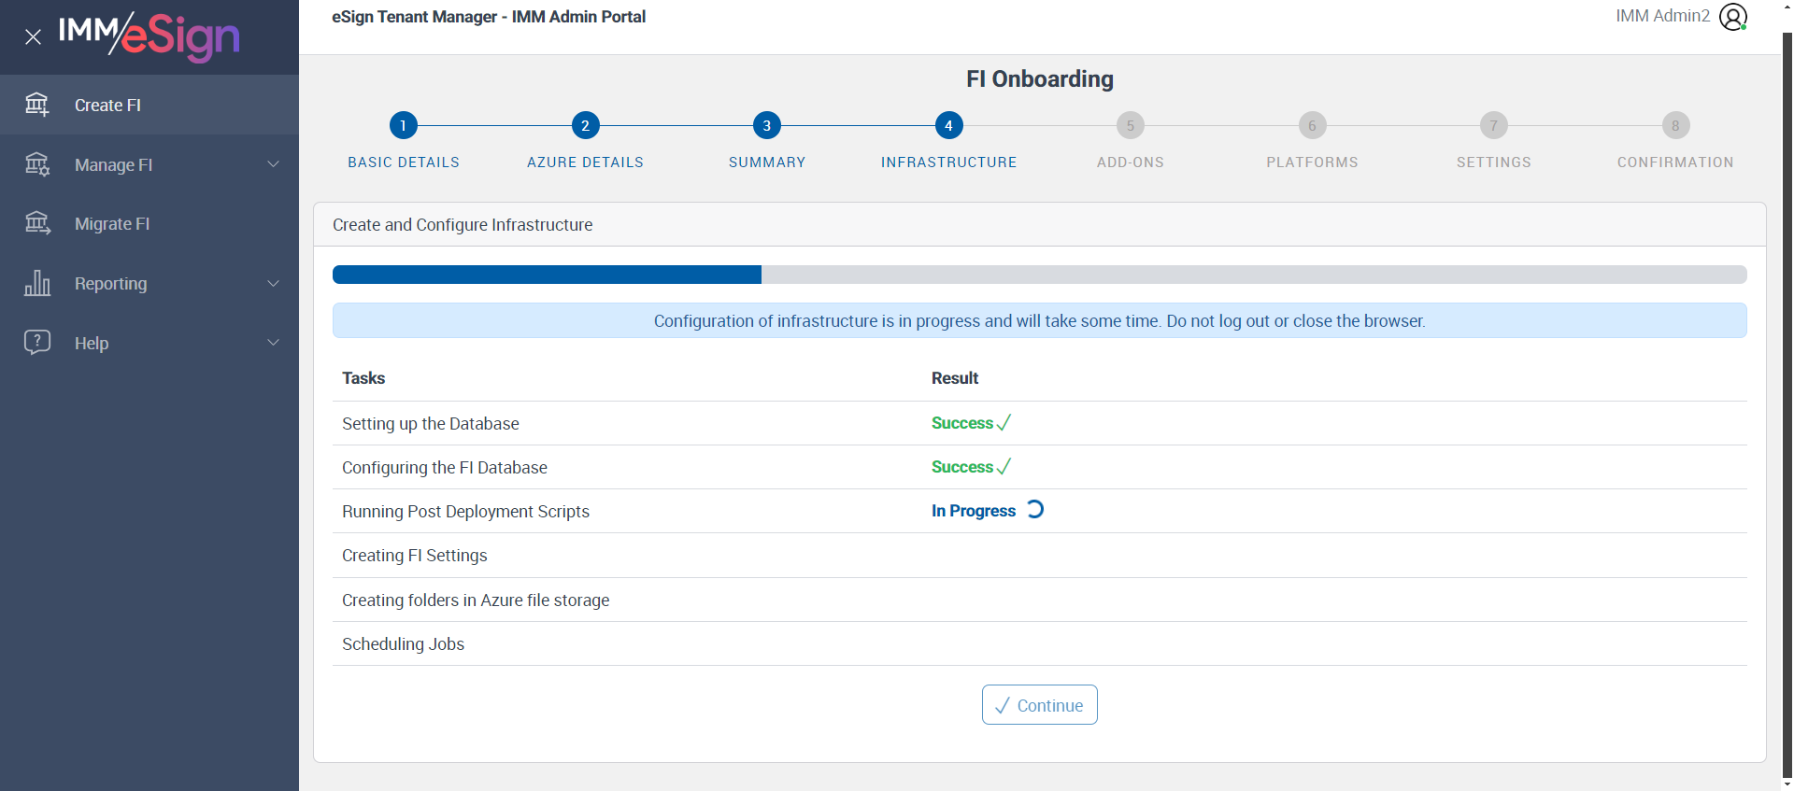The height and width of the screenshot is (791, 1794).
Task: Select Manage FI menu item
Action: 149,164
